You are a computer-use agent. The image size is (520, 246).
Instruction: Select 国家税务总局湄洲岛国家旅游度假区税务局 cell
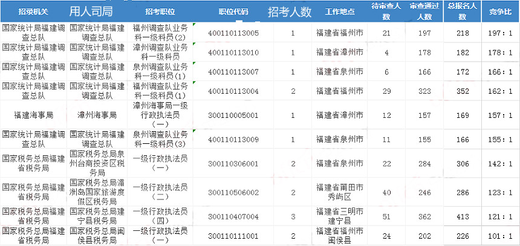[x=97, y=192]
